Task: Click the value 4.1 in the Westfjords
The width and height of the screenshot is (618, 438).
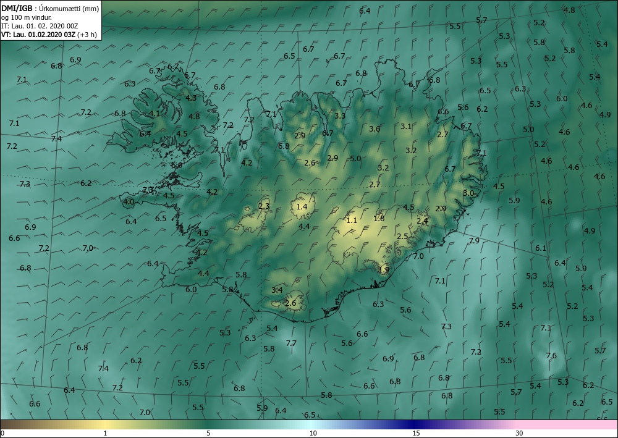Action: click(154, 114)
